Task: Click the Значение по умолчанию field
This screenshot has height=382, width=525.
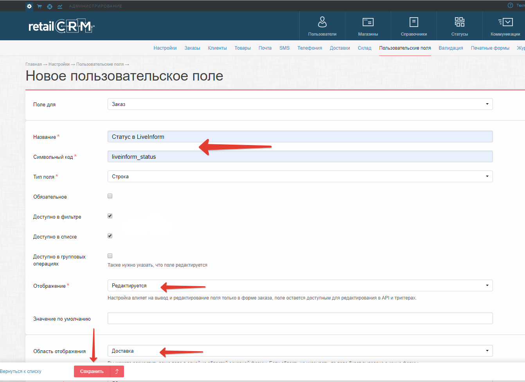Action: pyautogui.click(x=300, y=318)
